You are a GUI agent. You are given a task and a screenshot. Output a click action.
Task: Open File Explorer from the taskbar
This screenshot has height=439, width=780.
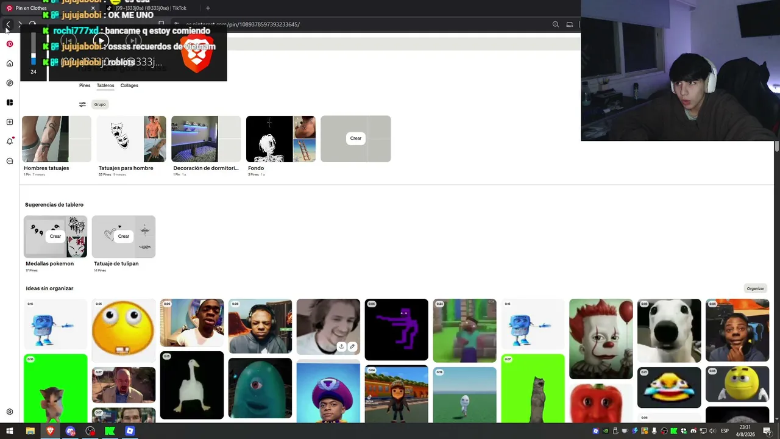click(30, 431)
